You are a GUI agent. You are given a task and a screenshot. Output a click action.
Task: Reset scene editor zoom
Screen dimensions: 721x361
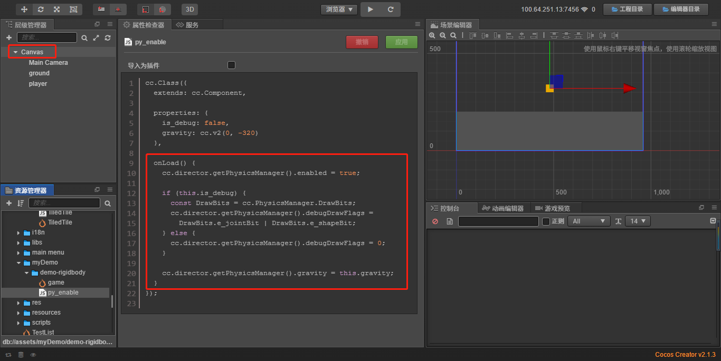[x=453, y=35]
